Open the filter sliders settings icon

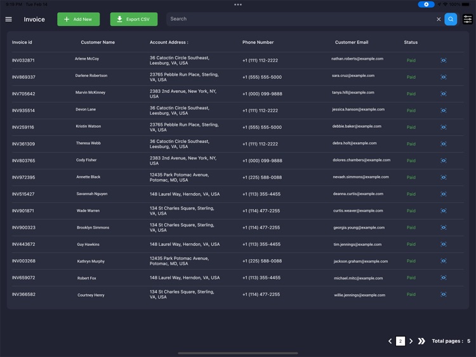pos(468,19)
